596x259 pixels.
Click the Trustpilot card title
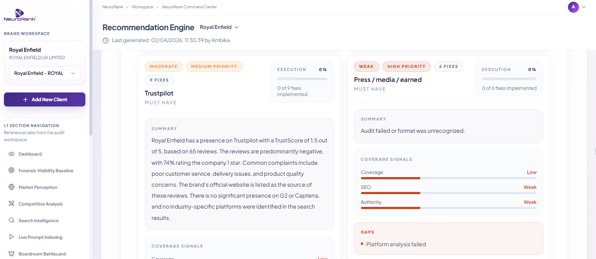tap(159, 93)
